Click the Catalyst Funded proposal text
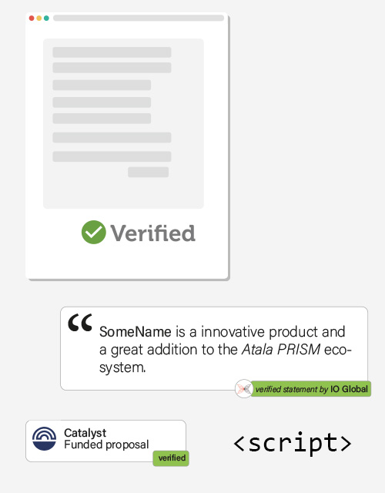Screen dimensions: 385x493 (106, 438)
